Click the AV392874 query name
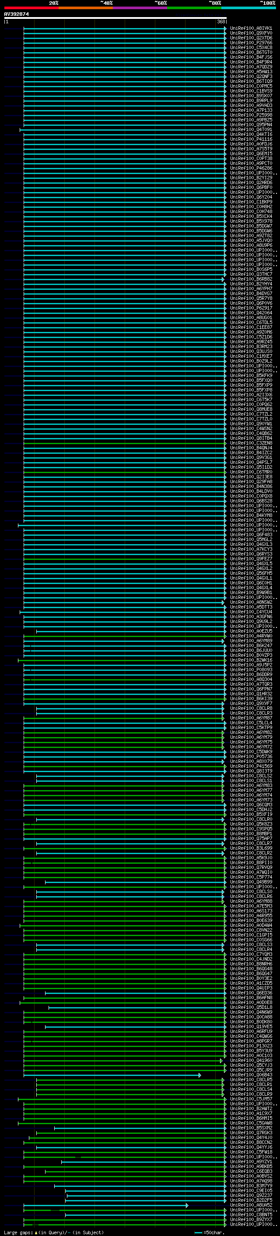Viewport: 280px width, 1236px height. point(16,14)
